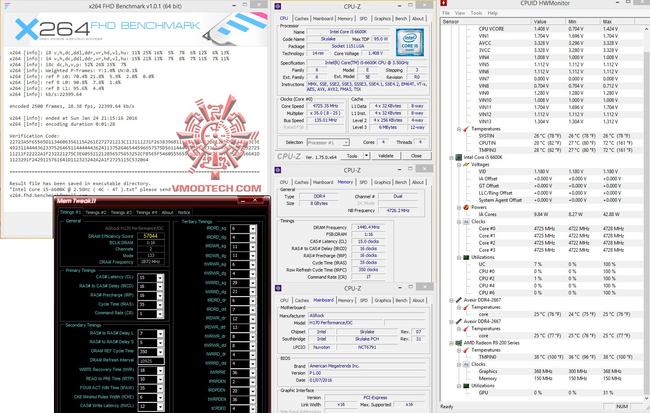This screenshot has width=650, height=413.
Task: Collapse the Intel Core i5 6600K tree node
Action: click(x=451, y=157)
